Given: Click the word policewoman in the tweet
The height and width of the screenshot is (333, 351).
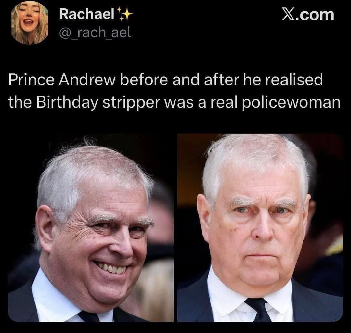Looking at the screenshot, I should pos(292,103).
